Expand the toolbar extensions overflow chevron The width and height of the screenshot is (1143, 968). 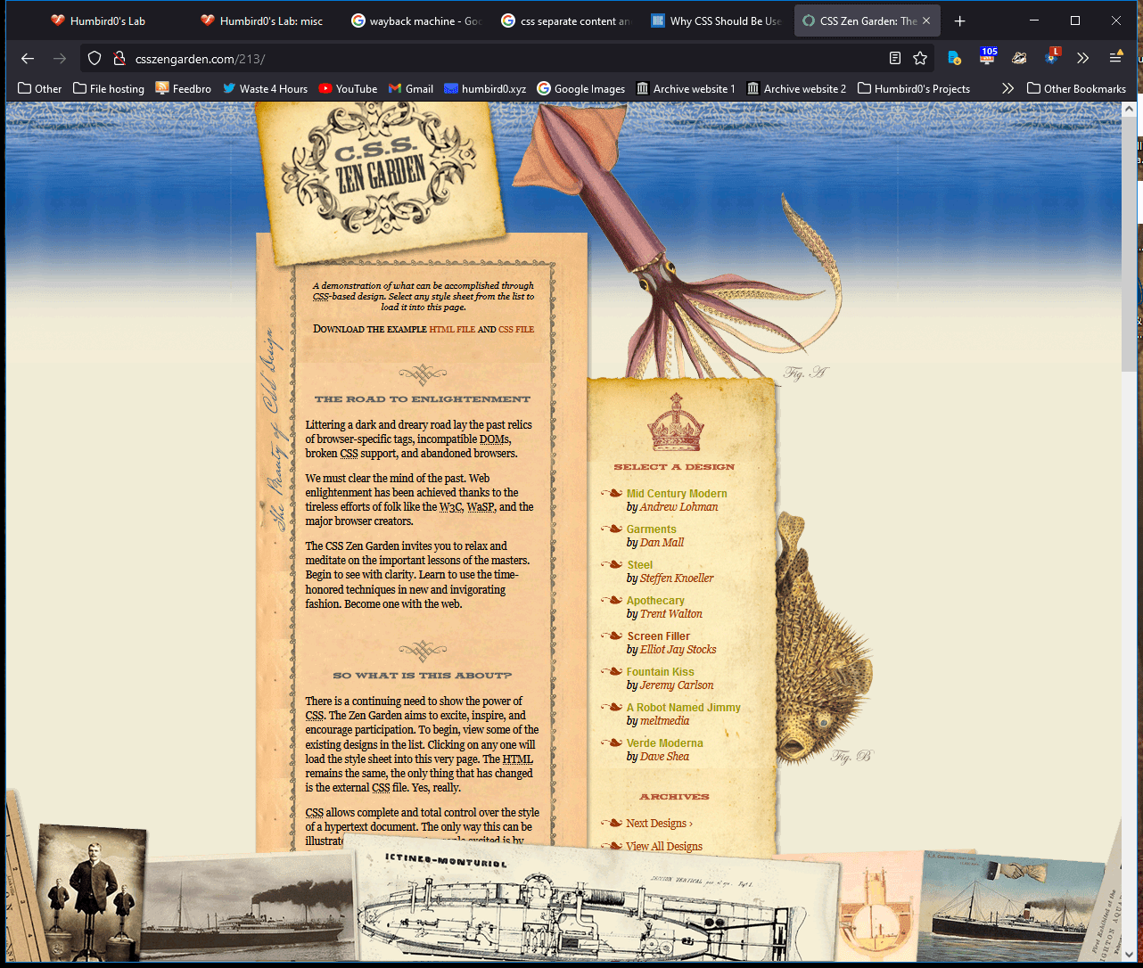(1082, 59)
